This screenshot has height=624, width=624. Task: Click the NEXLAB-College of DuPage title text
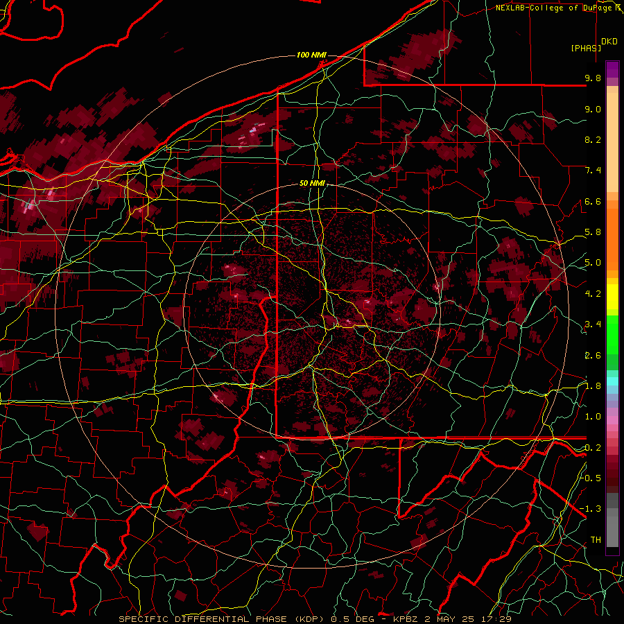[x=555, y=8]
